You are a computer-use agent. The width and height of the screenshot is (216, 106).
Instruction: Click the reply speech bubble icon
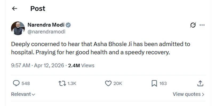pyautogui.click(x=17, y=83)
